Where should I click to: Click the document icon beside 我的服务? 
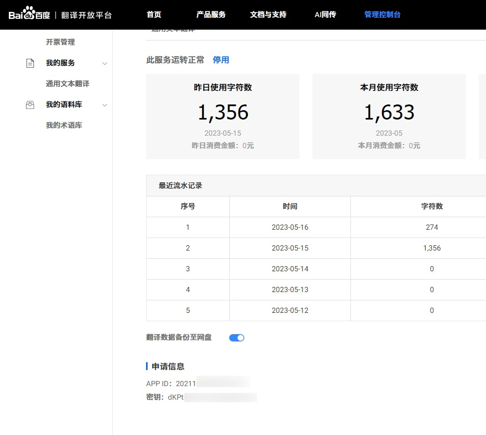(29, 63)
